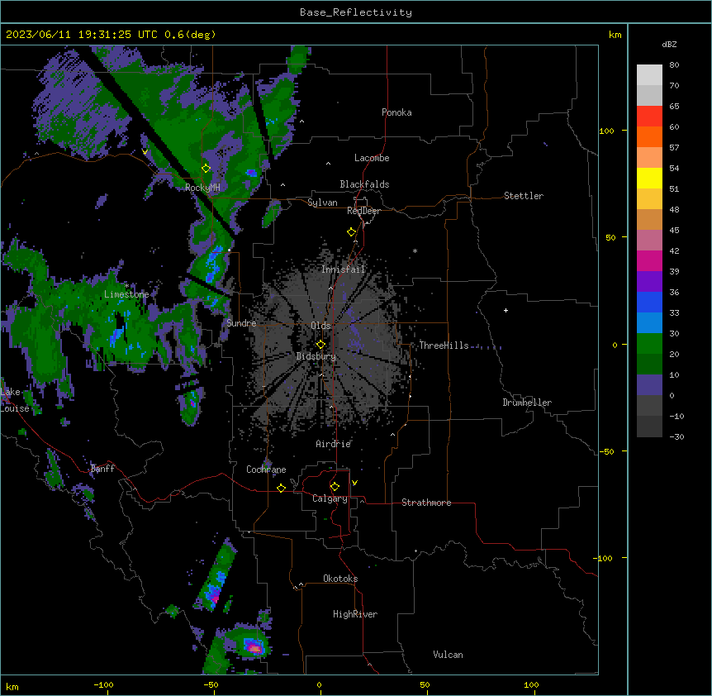Viewport: 712px width, 696px height.
Task: Click the Blackfalds city label
Action: [x=364, y=184]
